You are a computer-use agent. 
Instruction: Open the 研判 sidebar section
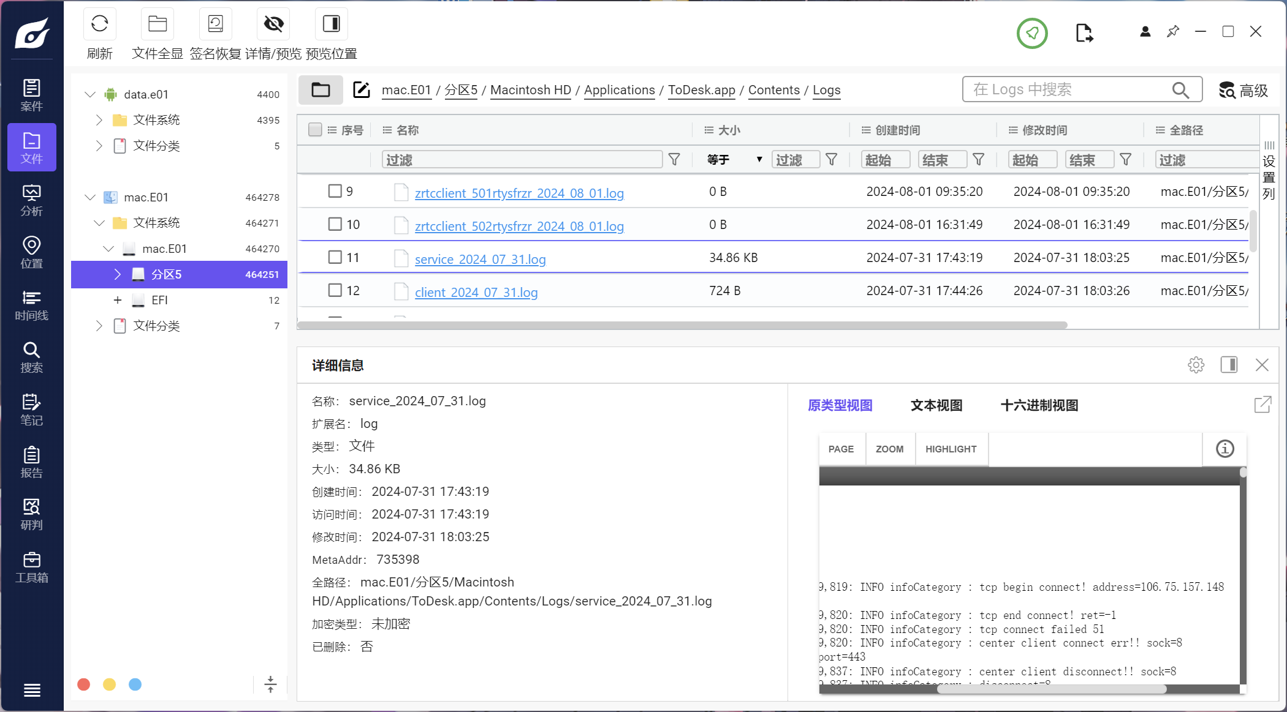(x=32, y=514)
